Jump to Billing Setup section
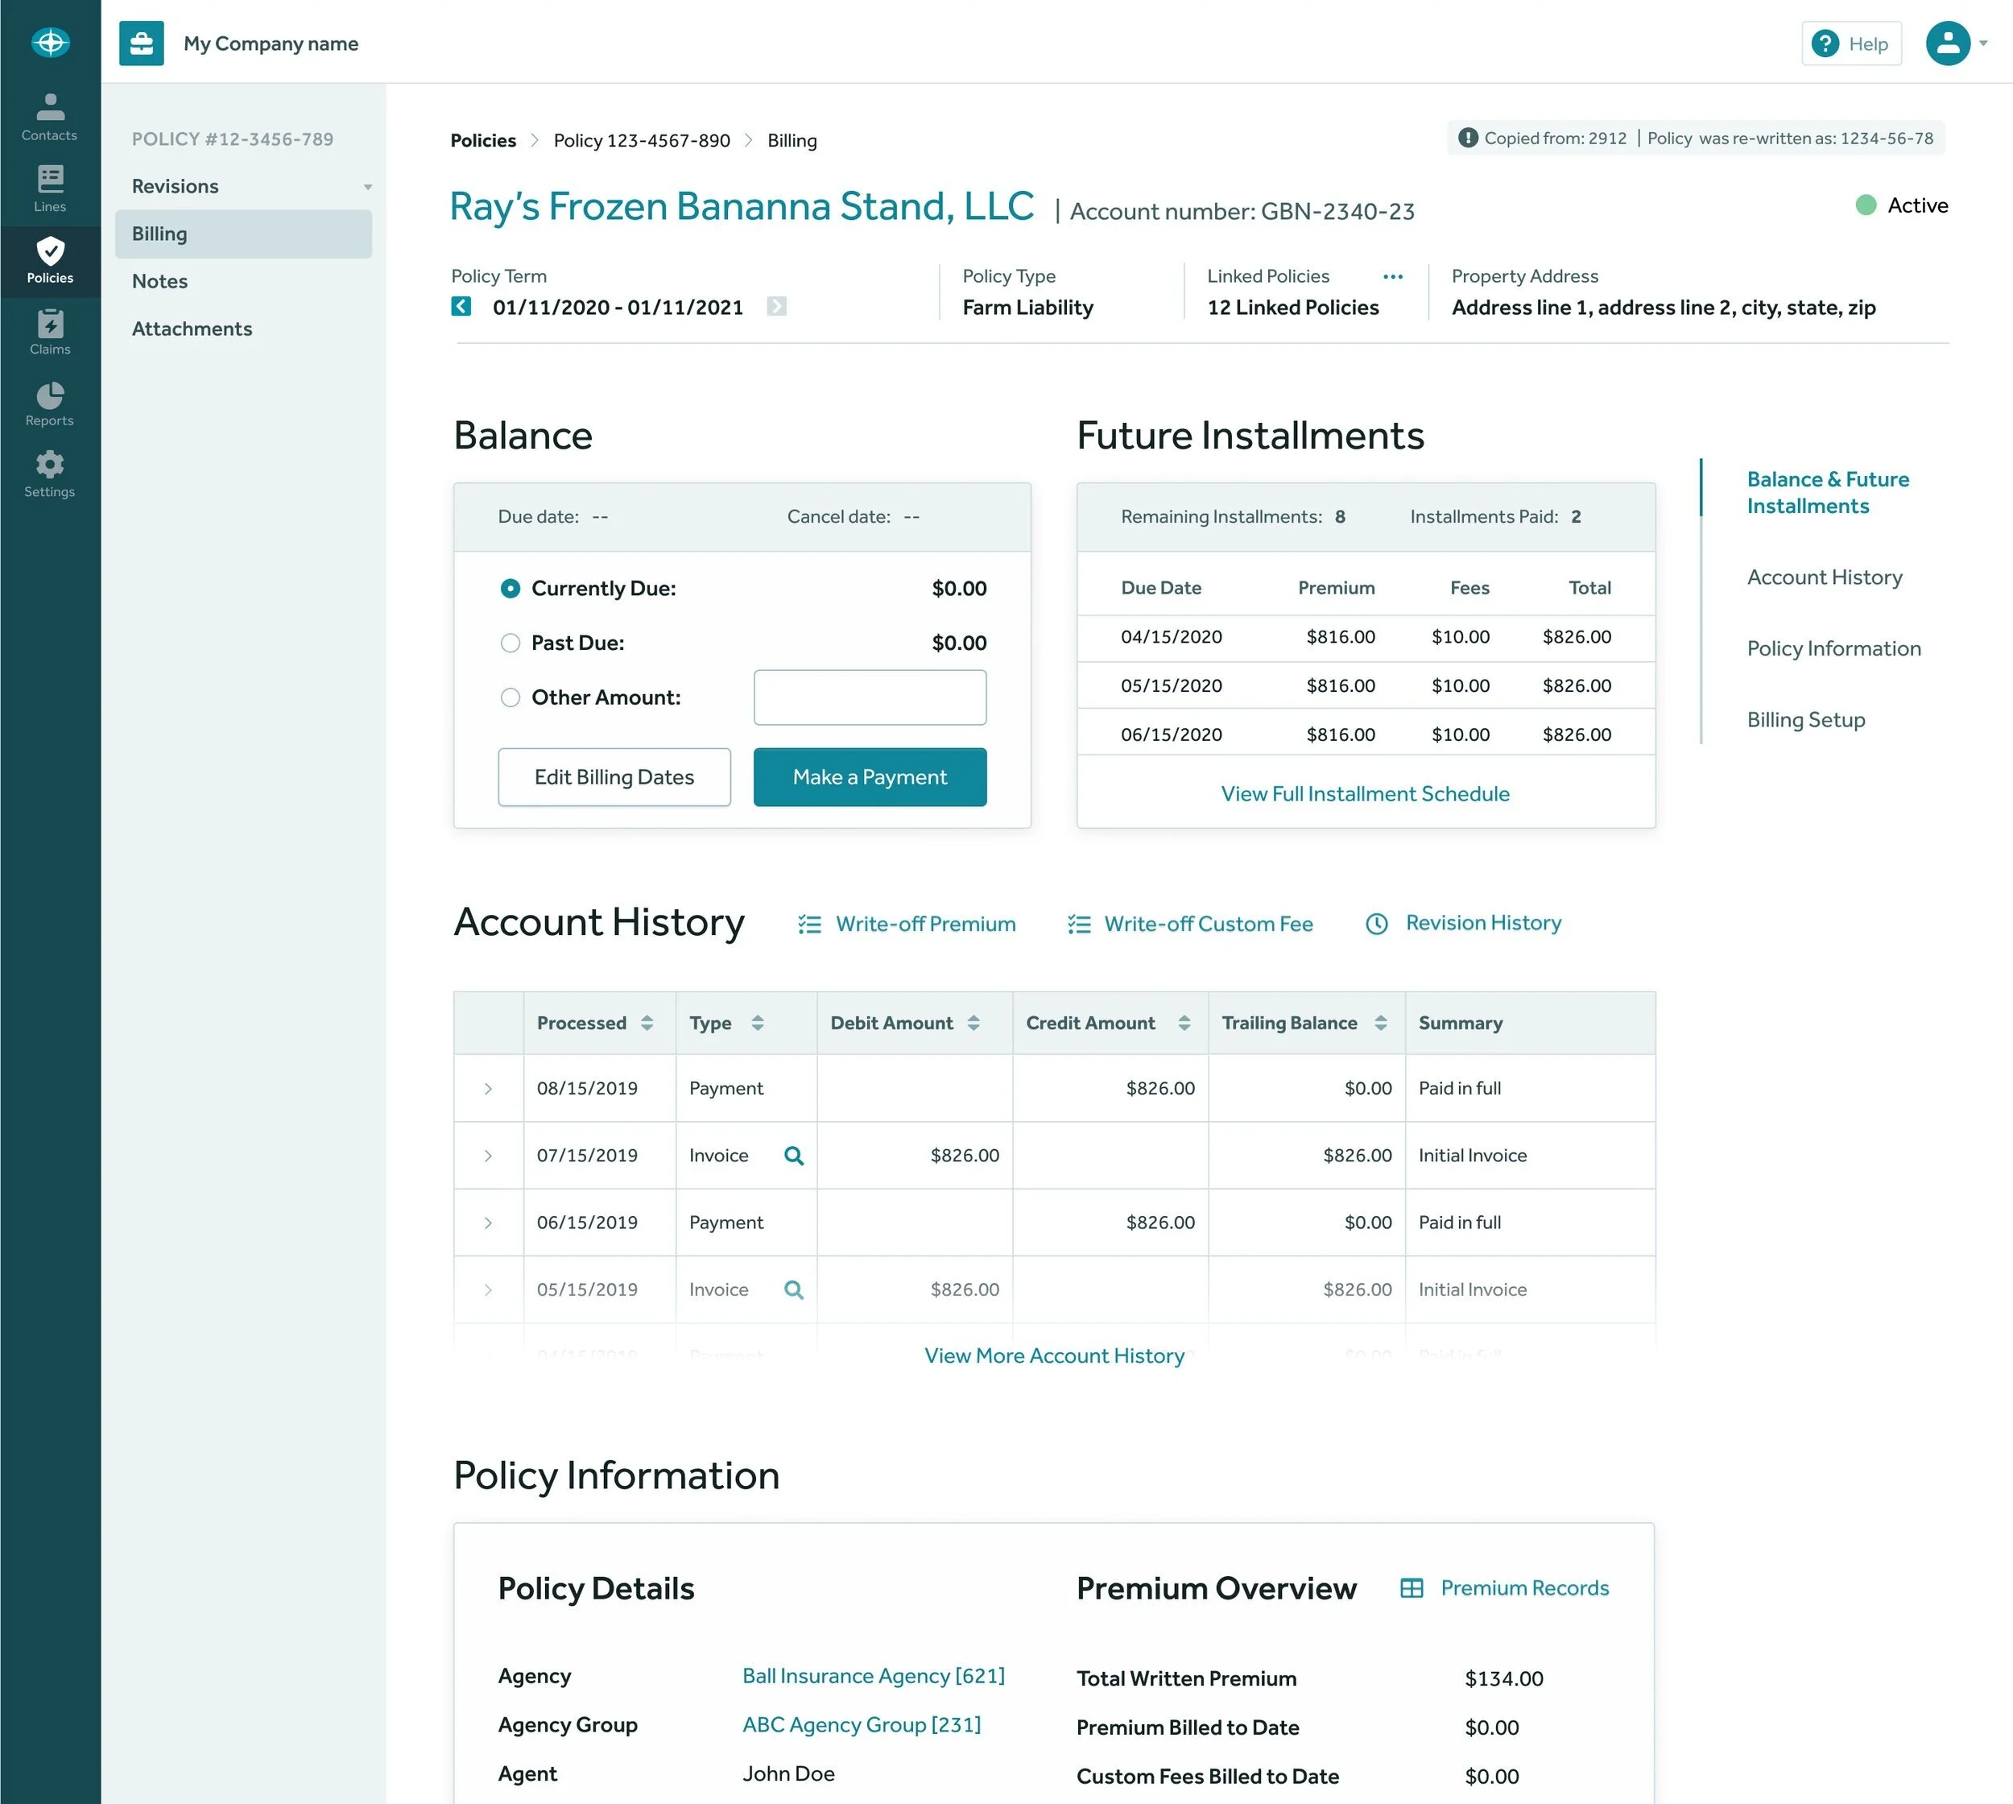Screen dimensions: 2013x1804 [1805, 720]
